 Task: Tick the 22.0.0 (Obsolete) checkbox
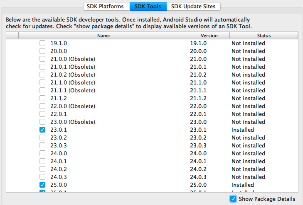[x=42, y=106]
